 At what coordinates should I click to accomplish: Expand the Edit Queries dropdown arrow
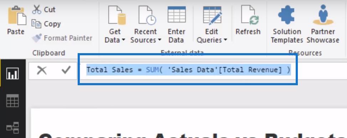225,40
